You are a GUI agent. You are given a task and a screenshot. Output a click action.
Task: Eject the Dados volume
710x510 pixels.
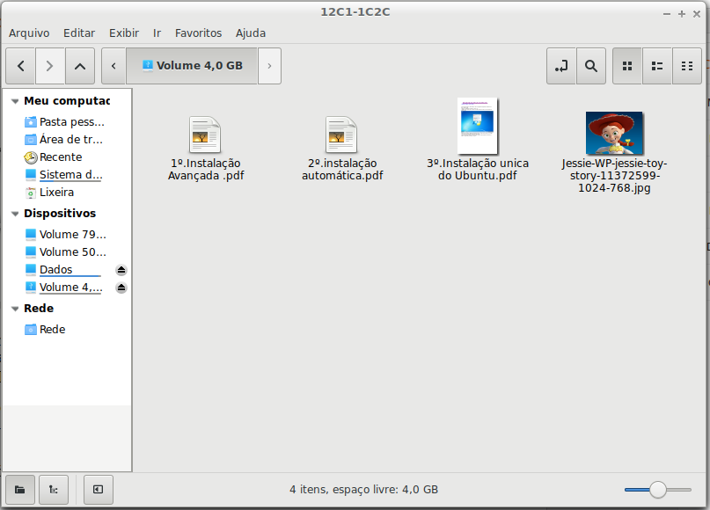121,269
